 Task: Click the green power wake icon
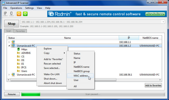point(25,14)
